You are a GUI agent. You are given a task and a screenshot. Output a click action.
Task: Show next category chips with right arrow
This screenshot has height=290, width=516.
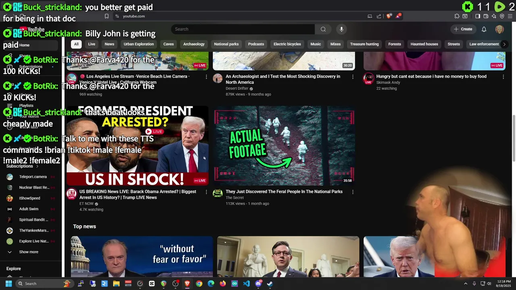(x=504, y=44)
